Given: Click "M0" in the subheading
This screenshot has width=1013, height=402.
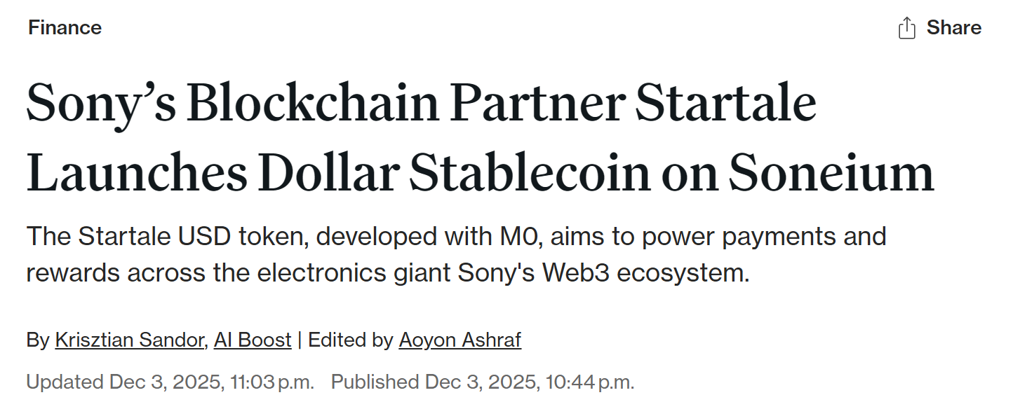Looking at the screenshot, I should tap(518, 237).
